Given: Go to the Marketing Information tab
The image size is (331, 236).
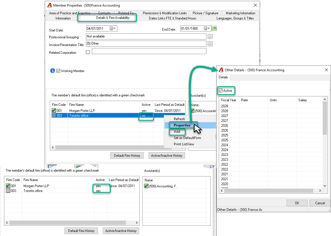Looking at the screenshot, I should point(241,13).
